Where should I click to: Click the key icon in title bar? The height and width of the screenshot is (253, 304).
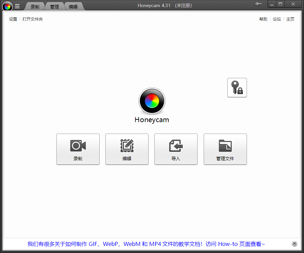[258, 4]
